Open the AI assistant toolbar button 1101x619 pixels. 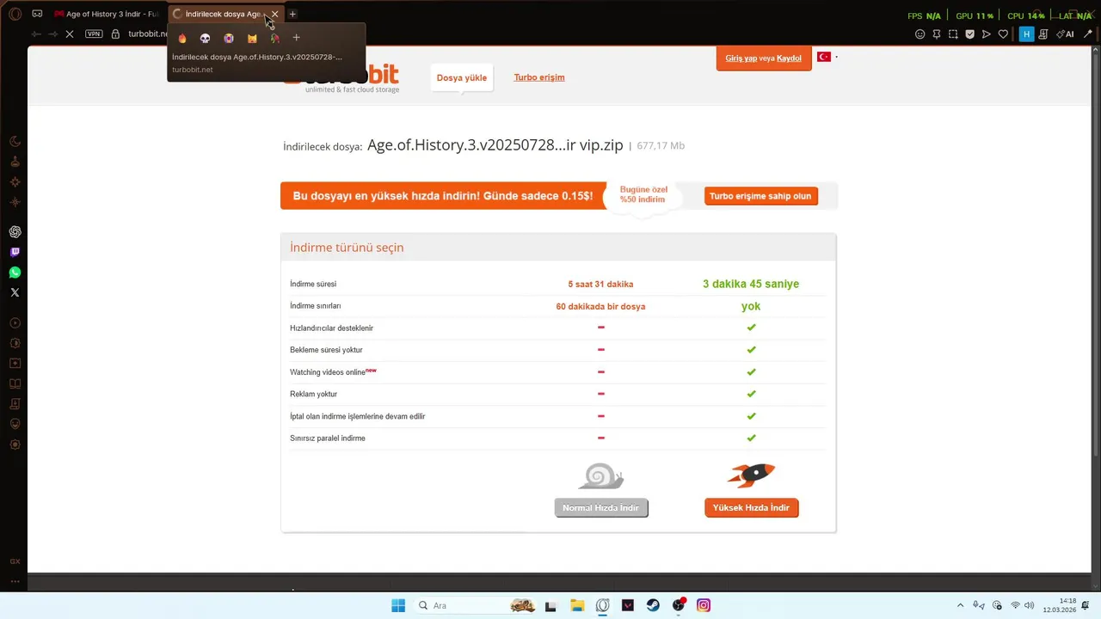1066,34
